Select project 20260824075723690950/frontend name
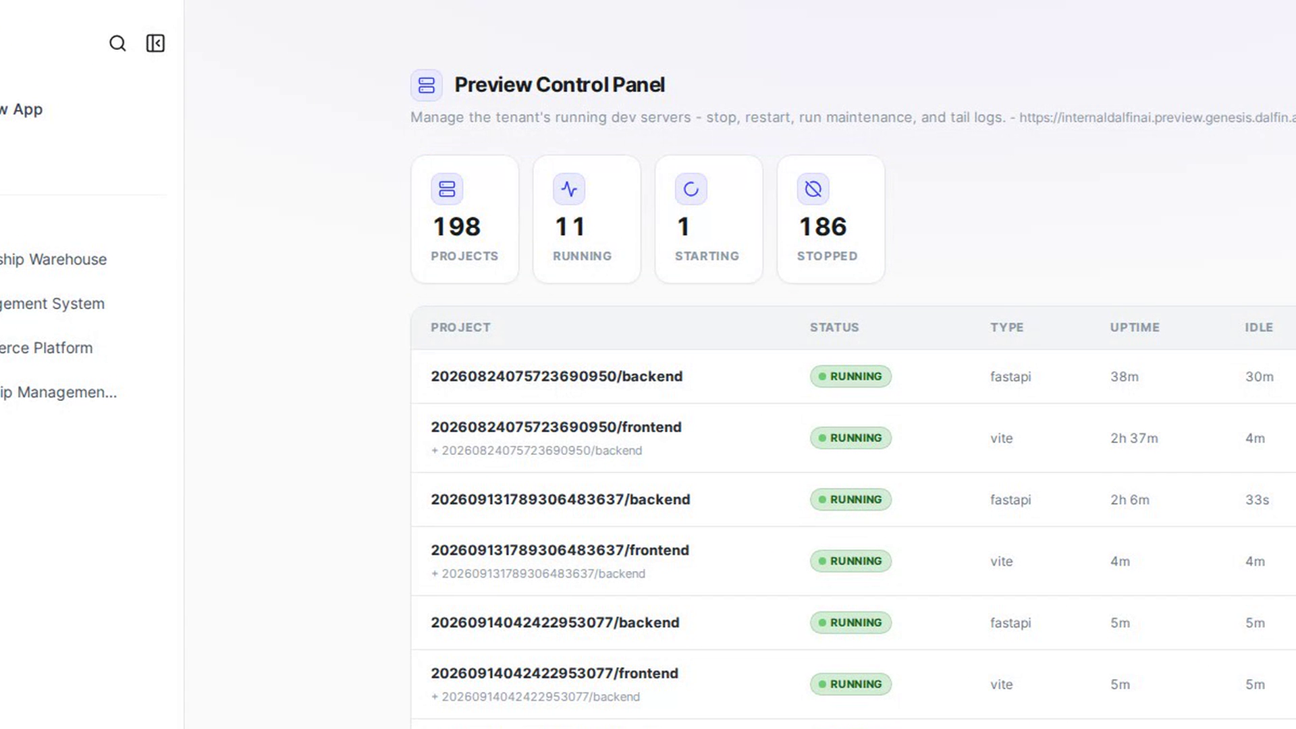Viewport: 1296px width, 729px height. coord(556,427)
